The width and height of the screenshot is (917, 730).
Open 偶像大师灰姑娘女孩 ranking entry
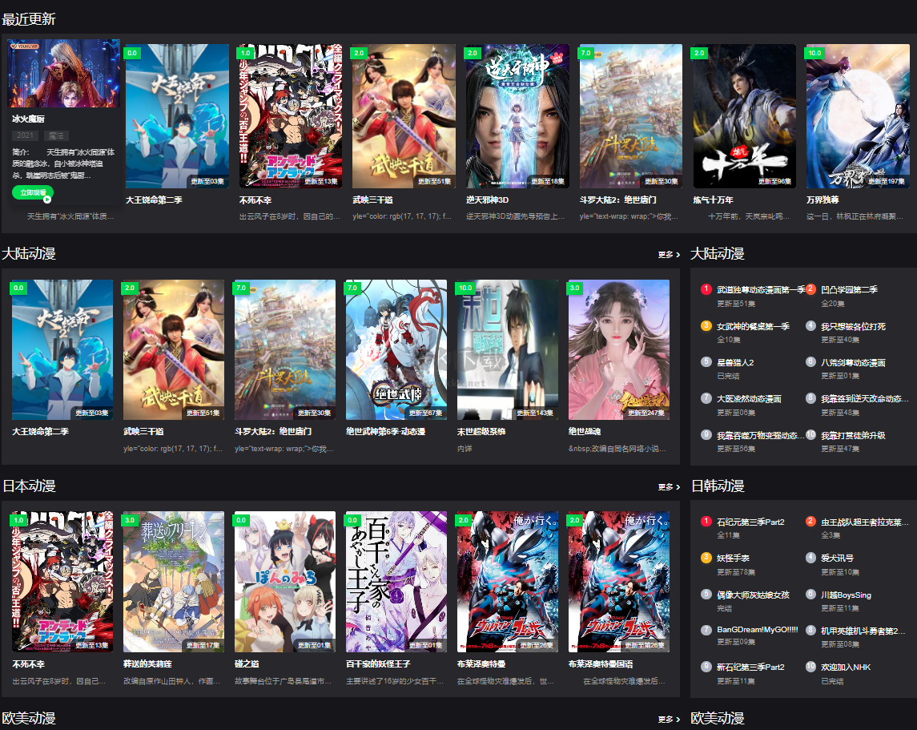pyautogui.click(x=754, y=595)
